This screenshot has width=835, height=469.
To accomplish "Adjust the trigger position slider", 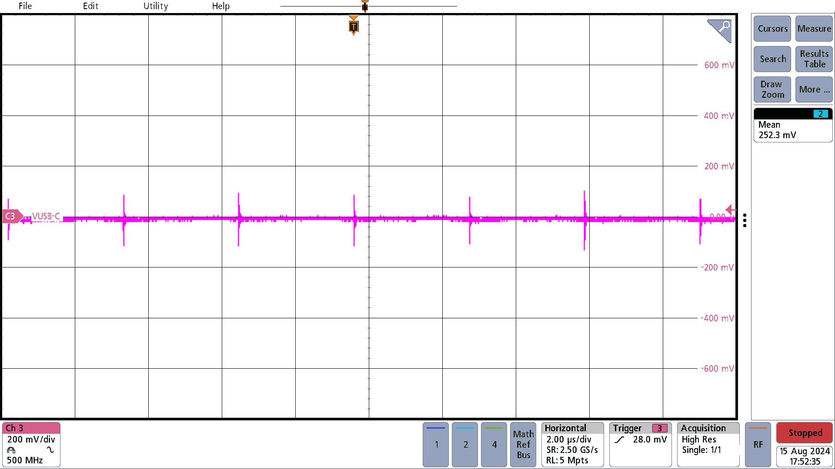I will 364,6.
